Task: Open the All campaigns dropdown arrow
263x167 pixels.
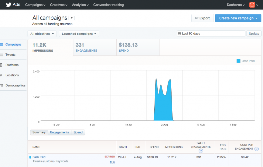Action: (72, 18)
